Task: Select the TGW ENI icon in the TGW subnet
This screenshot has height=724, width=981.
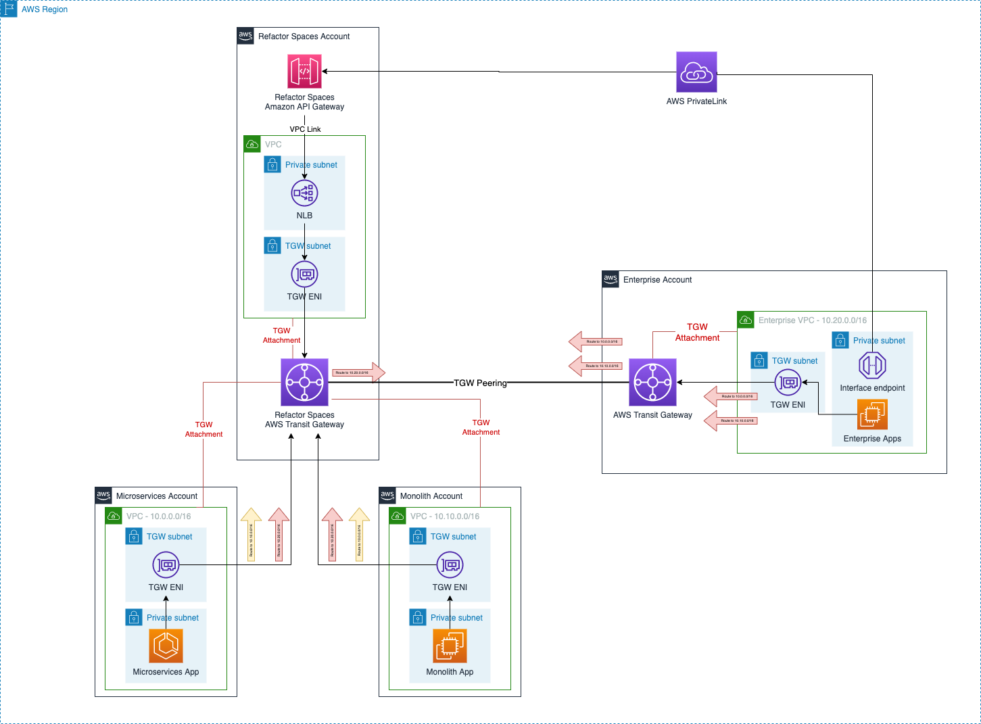Action: (305, 274)
